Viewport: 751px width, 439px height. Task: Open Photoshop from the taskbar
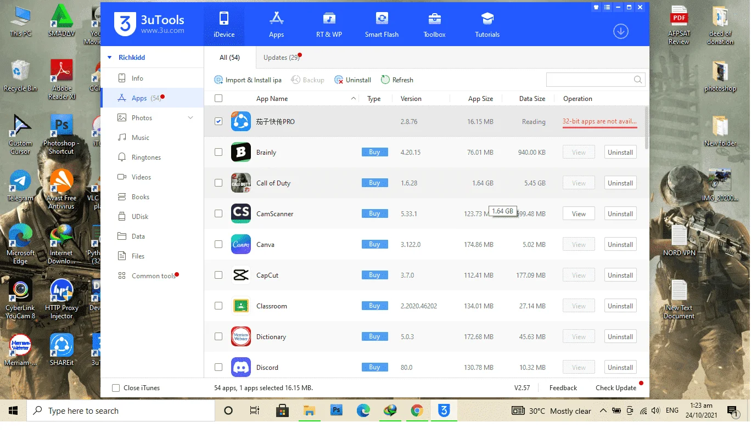(337, 410)
